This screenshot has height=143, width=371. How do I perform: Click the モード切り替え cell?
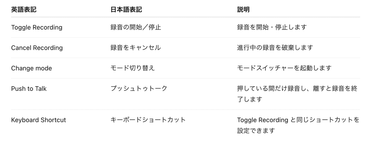(133, 68)
